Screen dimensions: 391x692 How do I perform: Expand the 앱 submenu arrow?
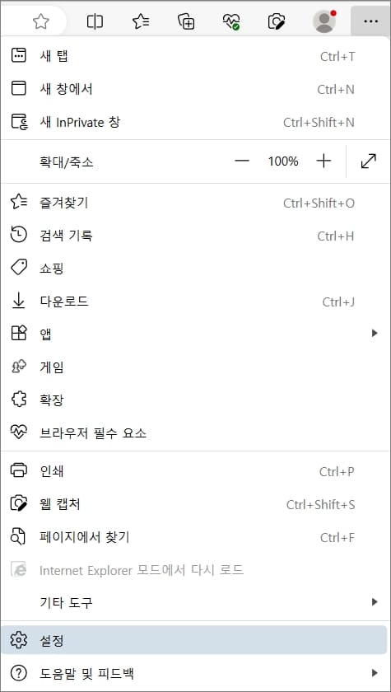coord(375,334)
